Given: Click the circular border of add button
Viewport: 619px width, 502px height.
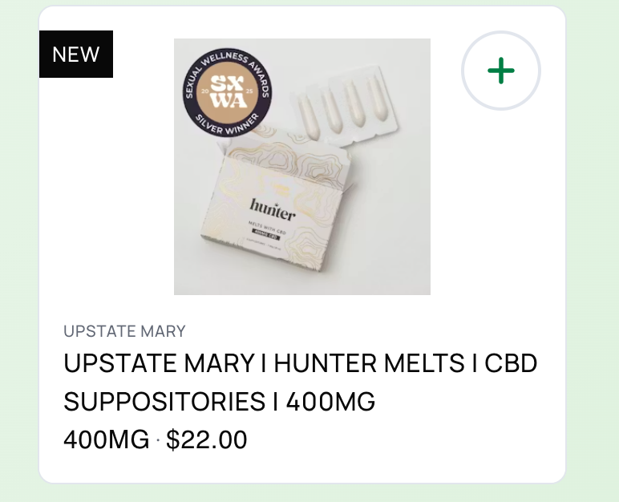Looking at the screenshot, I should (x=501, y=32).
